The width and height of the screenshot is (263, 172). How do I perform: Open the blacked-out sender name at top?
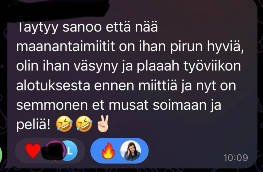57,7
